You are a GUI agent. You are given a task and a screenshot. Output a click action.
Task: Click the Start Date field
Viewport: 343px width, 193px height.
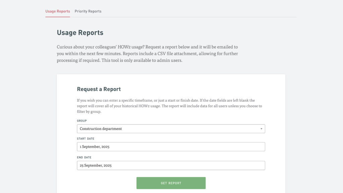click(x=171, y=147)
